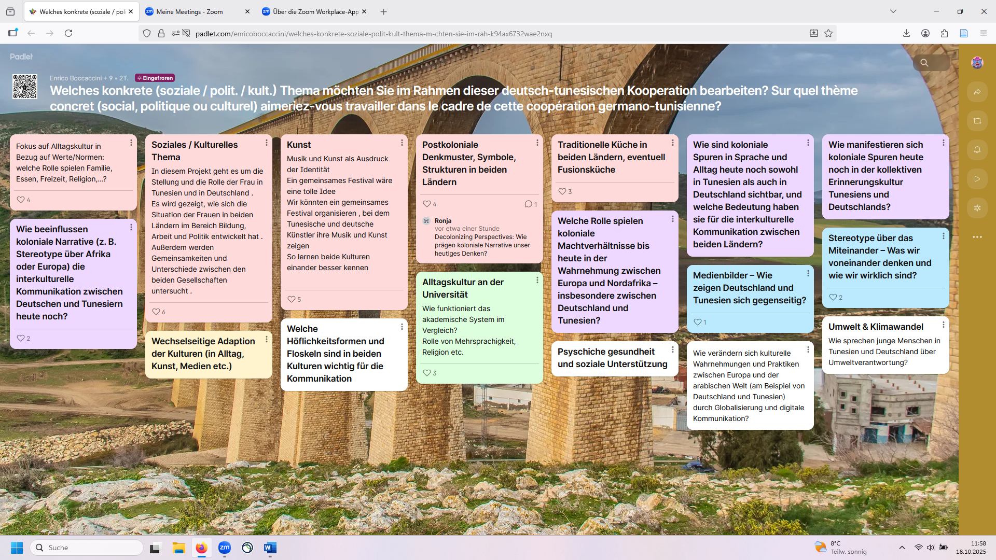The image size is (996, 560).
Task: Start slideshow with the play icon
Action: (x=977, y=179)
